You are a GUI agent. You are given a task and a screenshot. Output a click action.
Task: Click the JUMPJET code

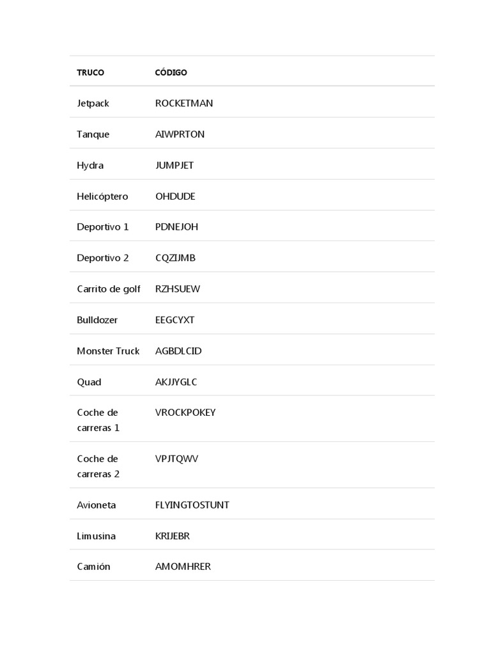tap(175, 166)
